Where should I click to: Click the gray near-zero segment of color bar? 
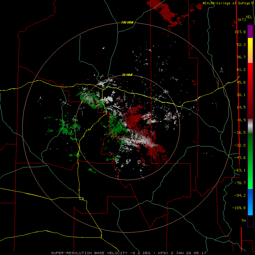(250, 126)
